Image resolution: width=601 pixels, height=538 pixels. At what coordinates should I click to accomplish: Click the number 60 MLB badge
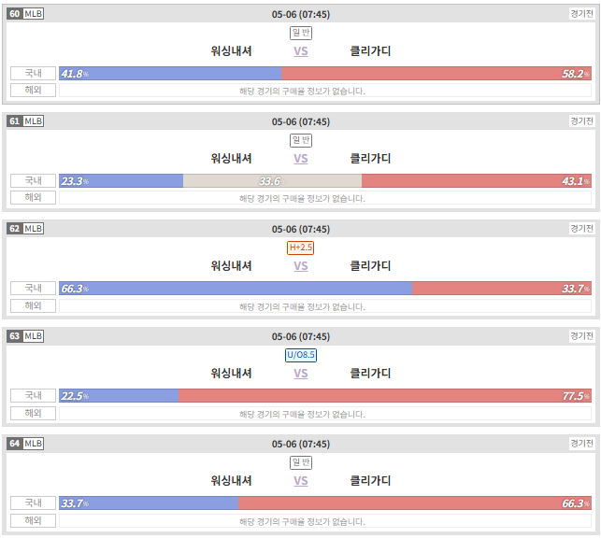coord(25,14)
